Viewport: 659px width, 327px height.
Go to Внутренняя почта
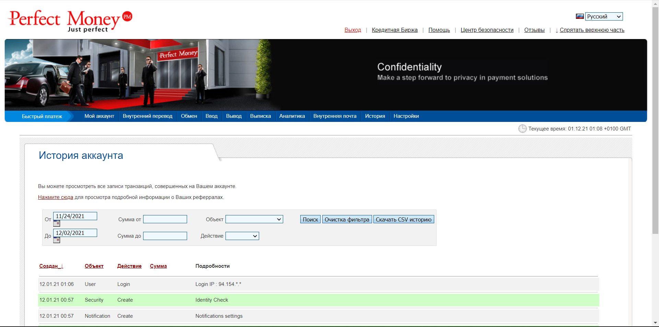click(x=335, y=116)
